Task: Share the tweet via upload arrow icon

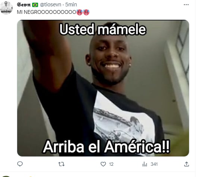Action: coord(186,164)
